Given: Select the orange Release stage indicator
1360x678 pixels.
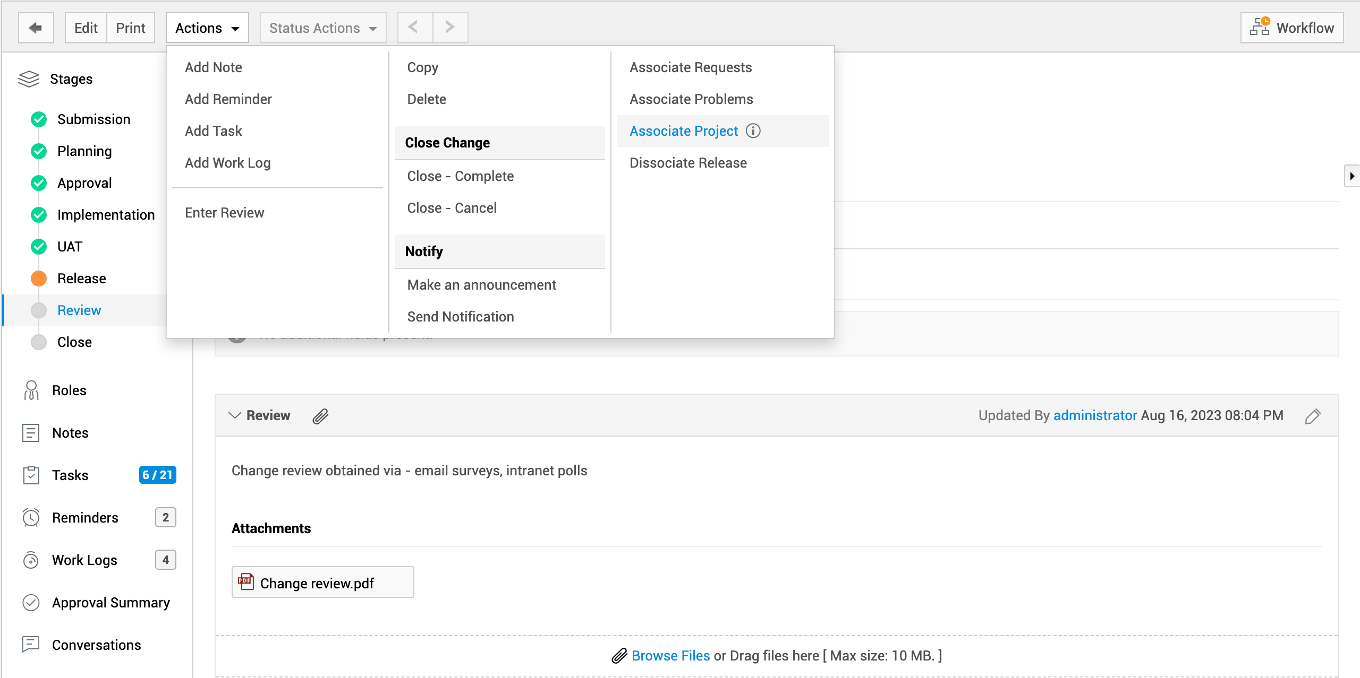Looking at the screenshot, I should tap(39, 279).
